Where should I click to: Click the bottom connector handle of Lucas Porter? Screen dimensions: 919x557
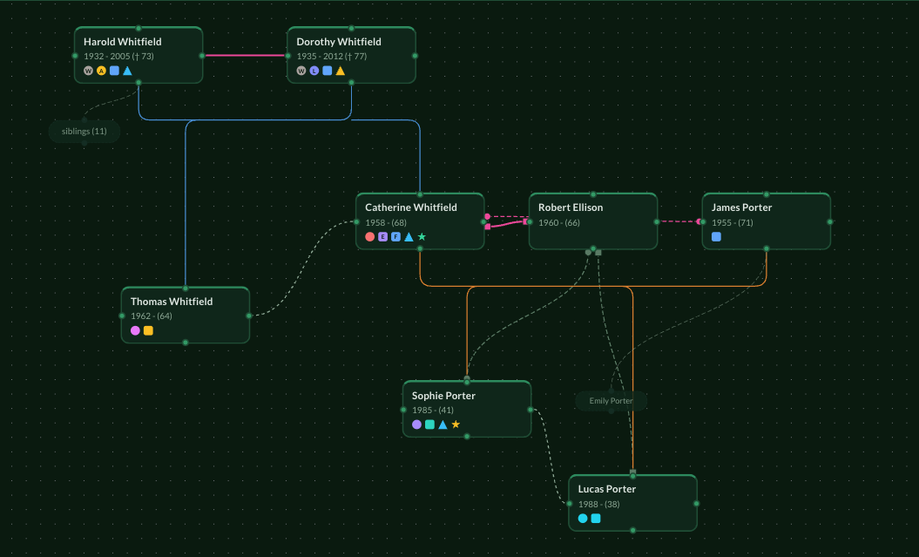pyautogui.click(x=632, y=530)
